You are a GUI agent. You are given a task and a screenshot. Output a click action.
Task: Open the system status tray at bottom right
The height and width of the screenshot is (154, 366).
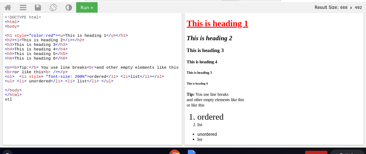[x=348, y=152]
